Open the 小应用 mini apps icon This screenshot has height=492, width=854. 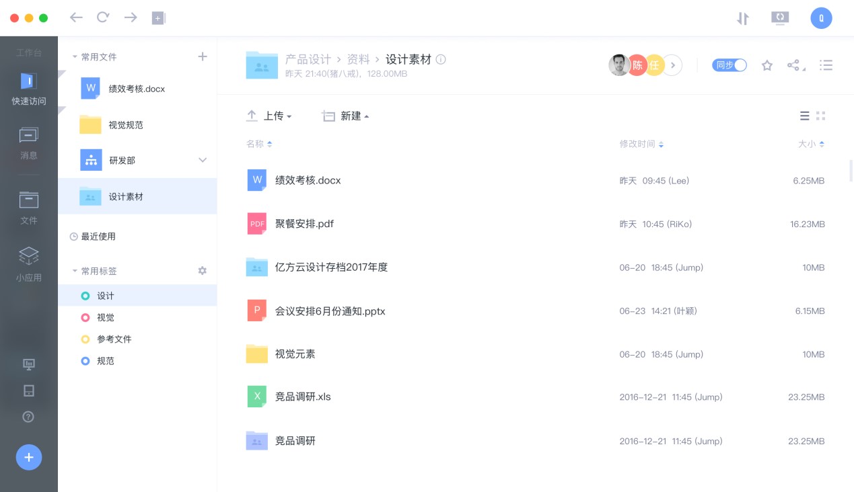coord(28,263)
